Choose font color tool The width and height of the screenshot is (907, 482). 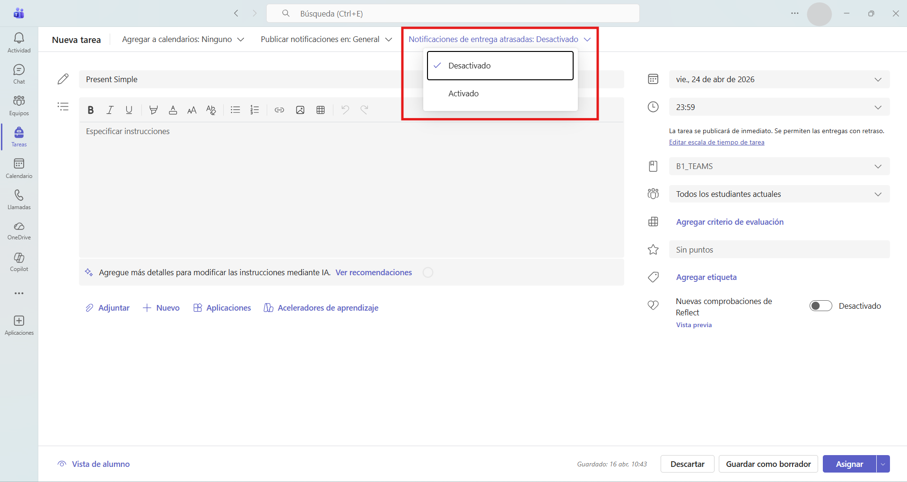(173, 110)
